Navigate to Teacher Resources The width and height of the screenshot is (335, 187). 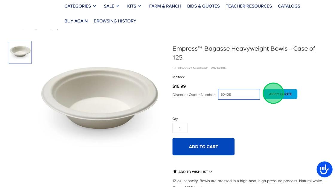(x=249, y=6)
